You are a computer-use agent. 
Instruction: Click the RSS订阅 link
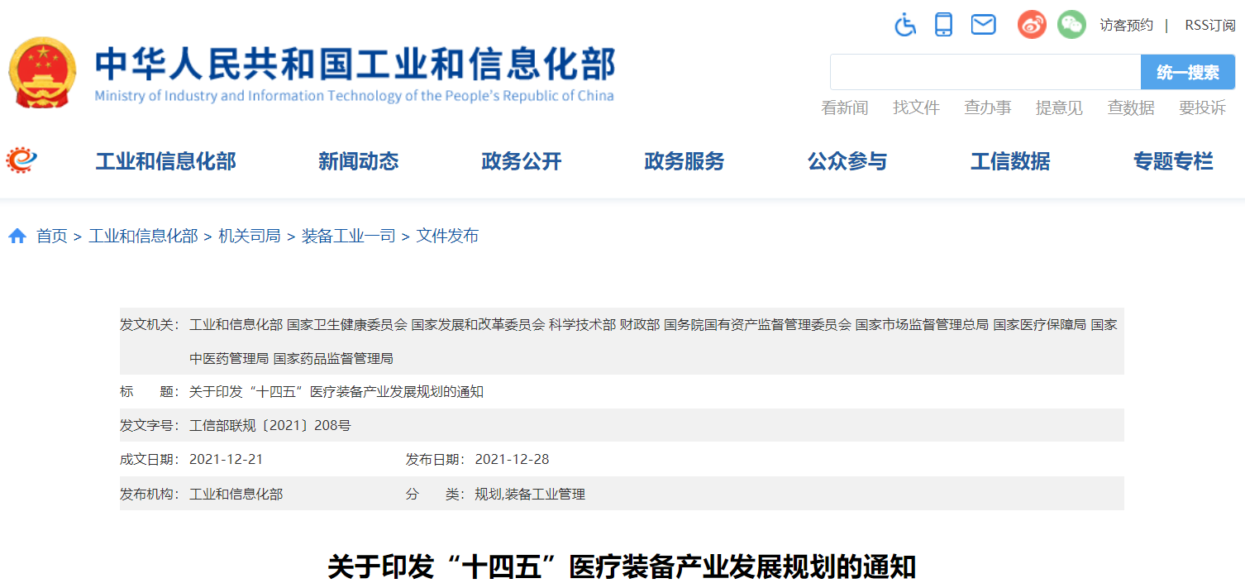point(1210,26)
